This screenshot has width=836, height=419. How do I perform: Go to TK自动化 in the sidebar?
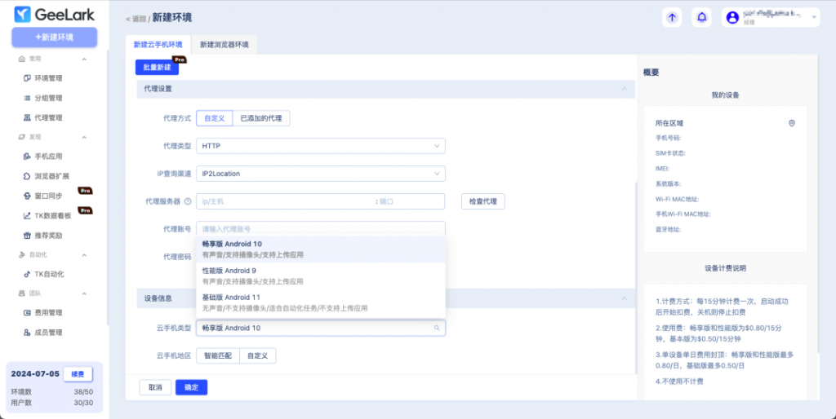click(48, 274)
